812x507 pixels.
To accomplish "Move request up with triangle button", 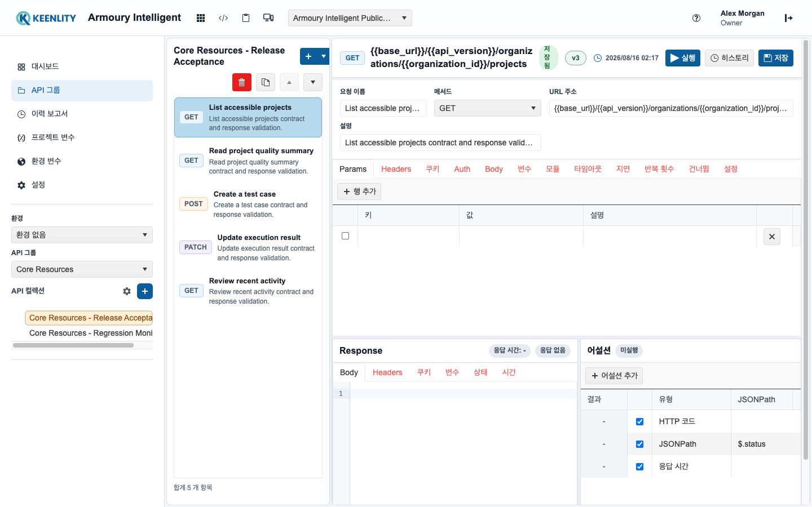I will click(289, 82).
